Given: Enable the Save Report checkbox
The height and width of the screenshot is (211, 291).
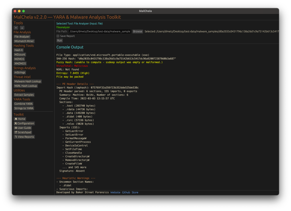Looking at the screenshot, I should click(x=58, y=36).
